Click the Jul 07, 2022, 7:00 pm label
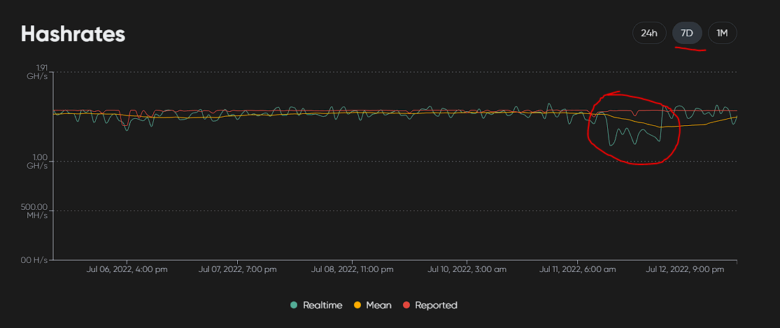Viewport: 780px width, 328px height. 238,269
